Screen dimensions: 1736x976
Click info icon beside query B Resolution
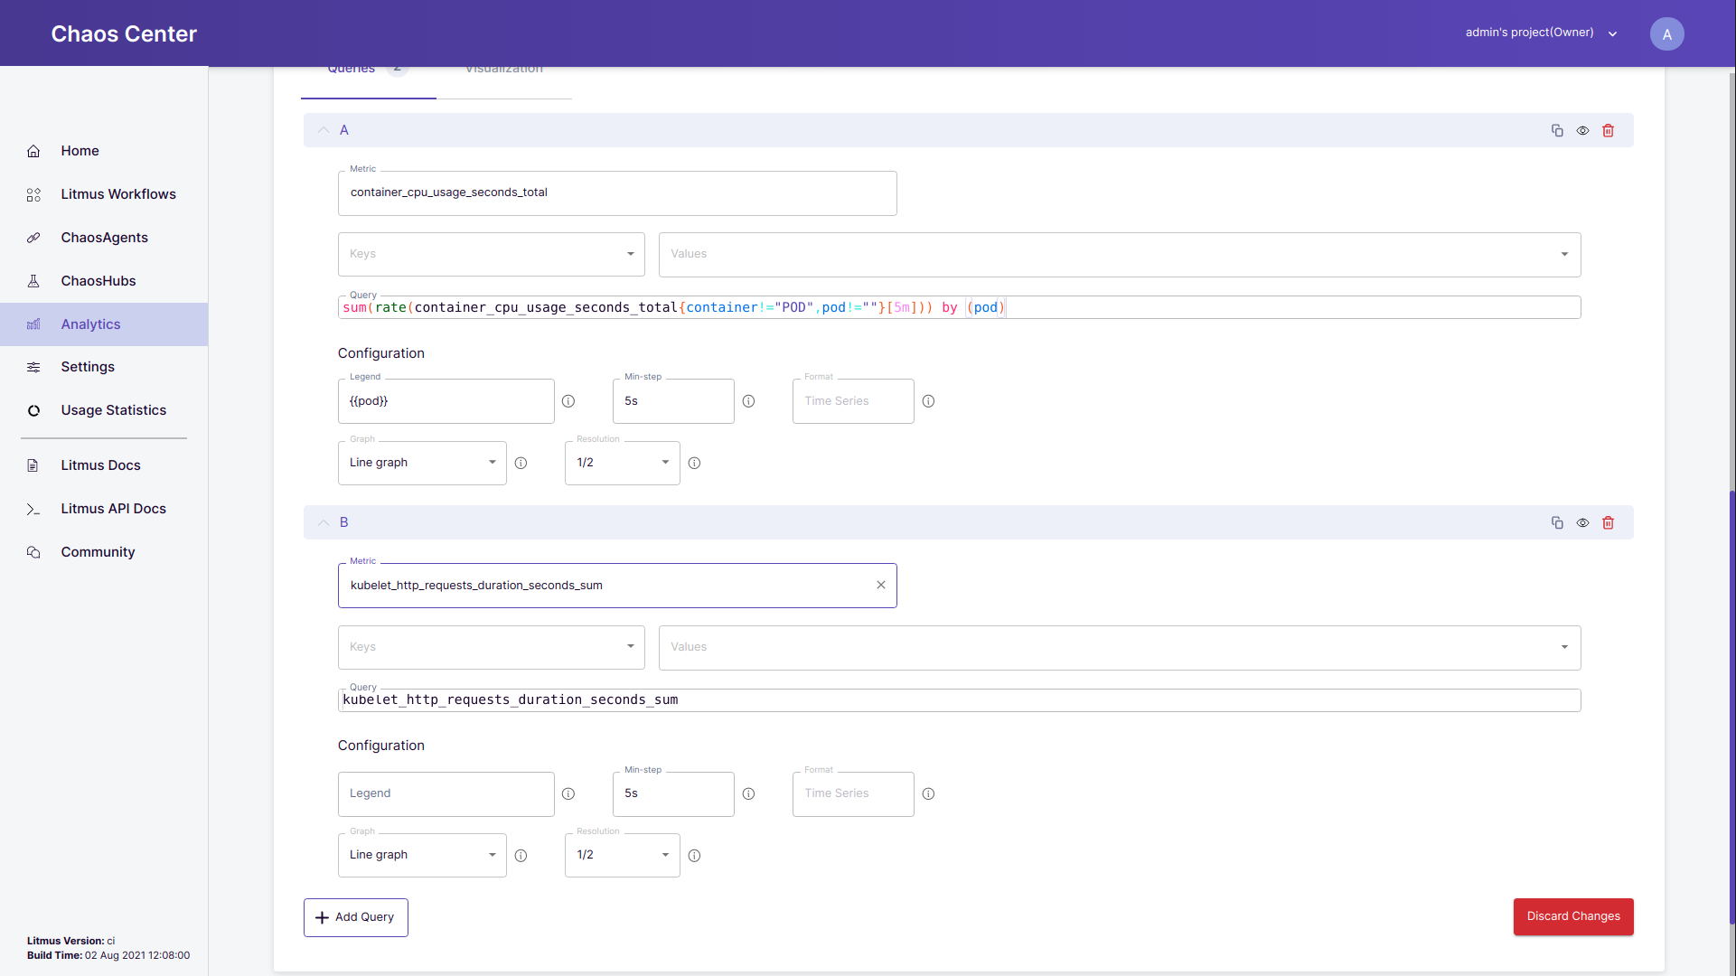(x=694, y=855)
